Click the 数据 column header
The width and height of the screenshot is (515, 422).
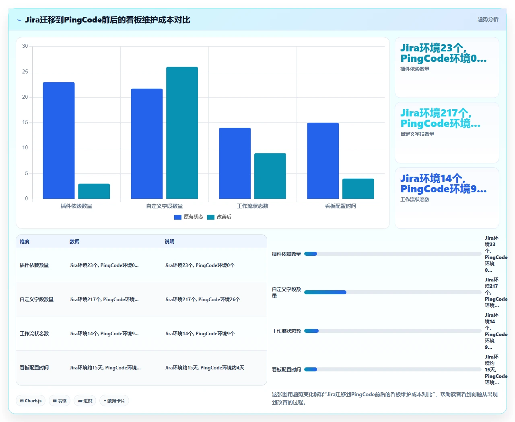click(74, 242)
